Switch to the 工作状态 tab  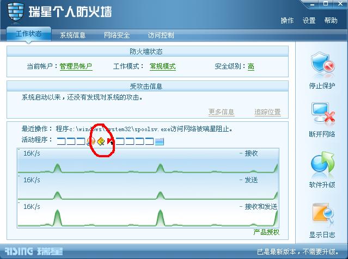click(29, 34)
